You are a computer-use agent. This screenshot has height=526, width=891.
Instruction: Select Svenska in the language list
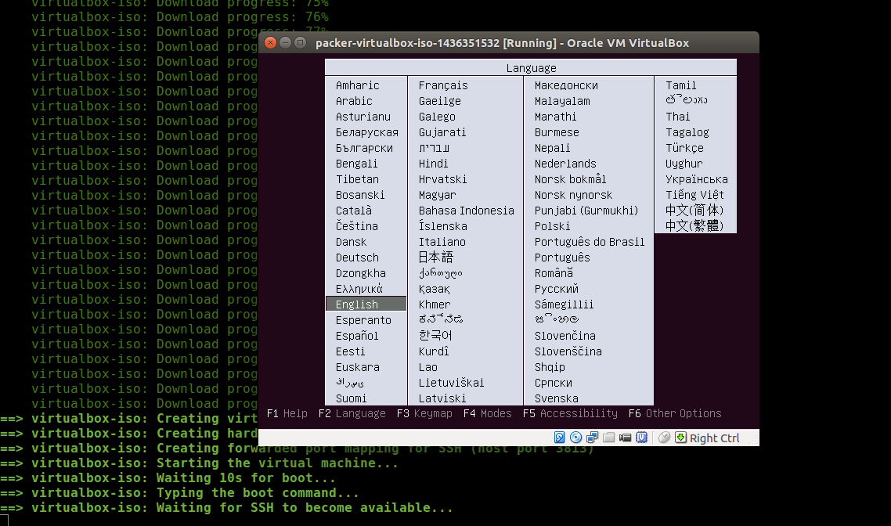[x=557, y=398]
